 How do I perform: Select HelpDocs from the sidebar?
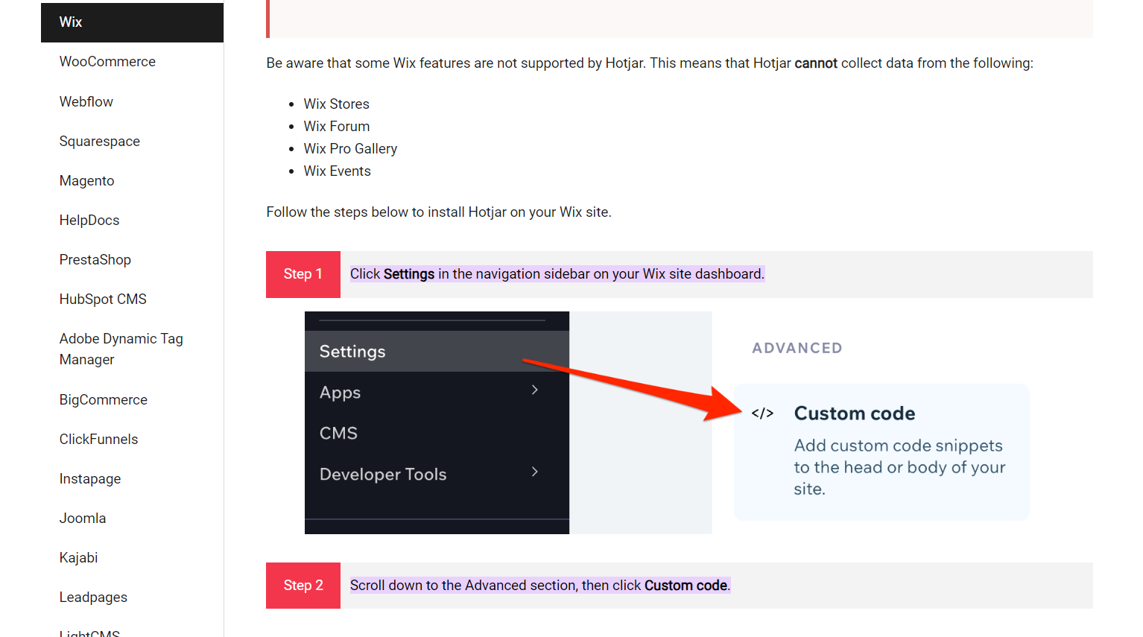89,220
